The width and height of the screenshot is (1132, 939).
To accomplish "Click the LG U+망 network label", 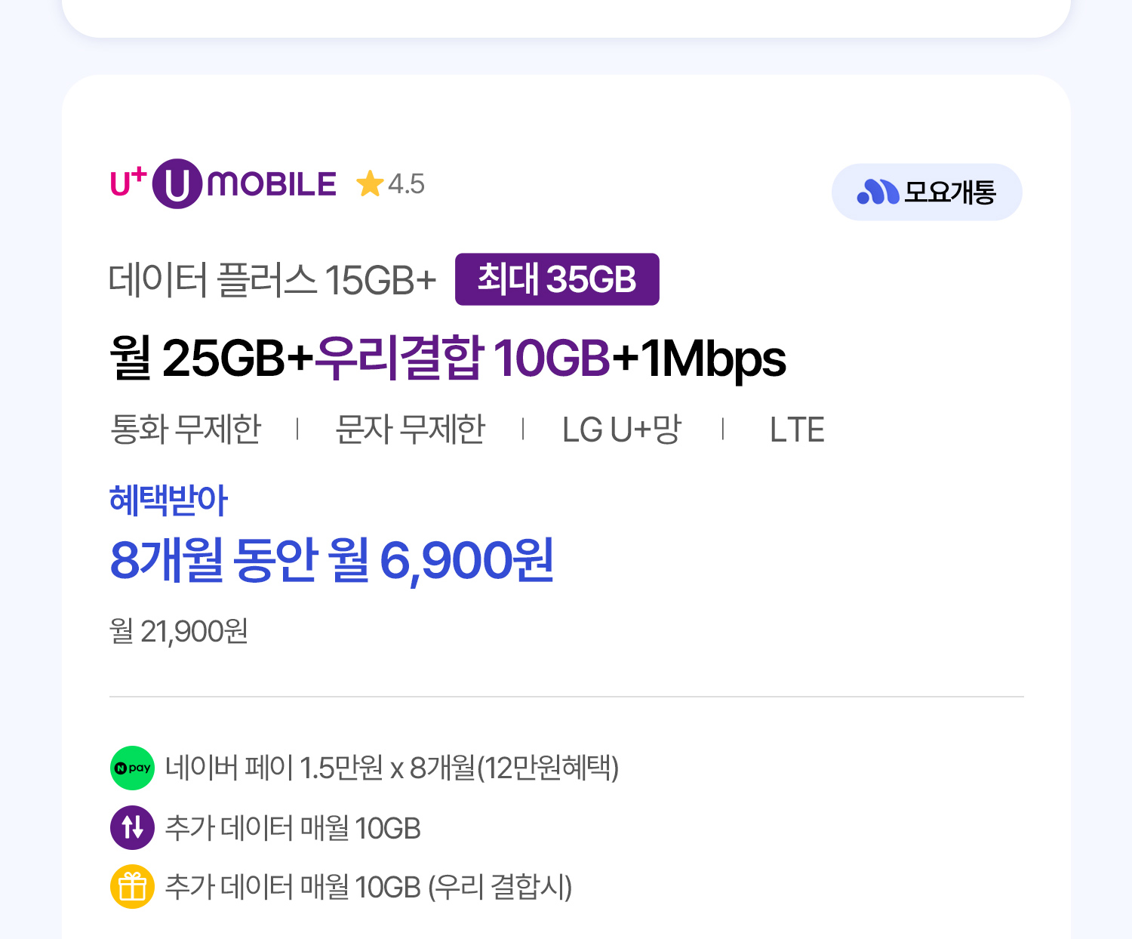I will click(622, 429).
